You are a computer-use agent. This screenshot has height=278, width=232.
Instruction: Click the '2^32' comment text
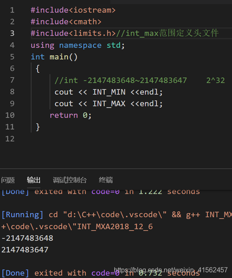[216, 81]
